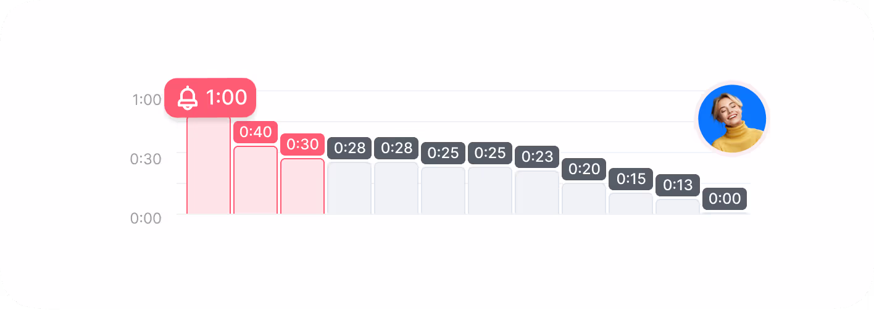Select the 0:23 bar label
874x310 pixels.
pyautogui.click(x=537, y=157)
